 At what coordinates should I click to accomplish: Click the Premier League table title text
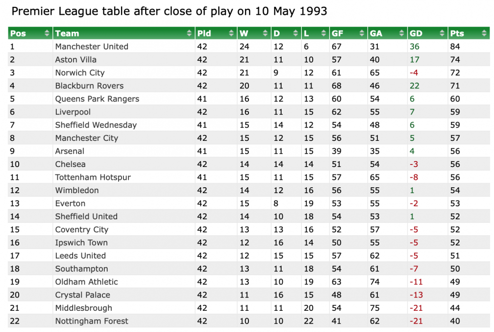pyautogui.click(x=169, y=11)
